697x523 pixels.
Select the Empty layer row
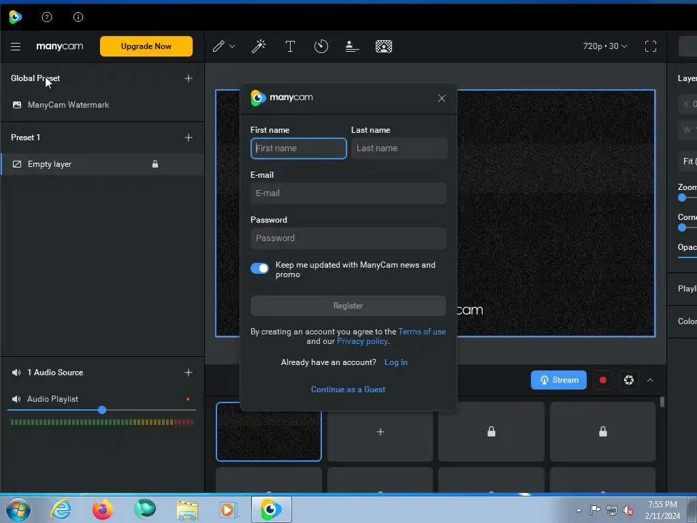click(102, 164)
